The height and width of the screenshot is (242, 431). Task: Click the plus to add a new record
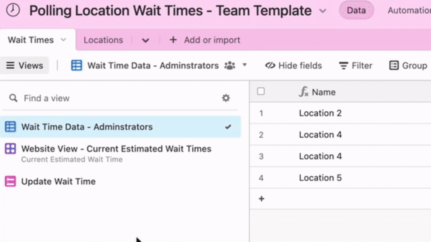[x=261, y=199]
